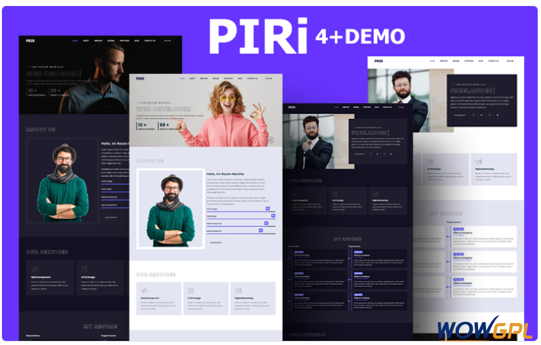Click the outlined nav button in the dark Web Designer demo
Image resolution: width=541 pixels, height=345 pixels.
point(167,41)
